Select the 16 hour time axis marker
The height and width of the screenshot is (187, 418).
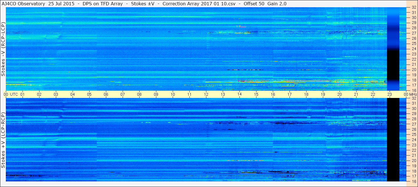(x=273, y=94)
